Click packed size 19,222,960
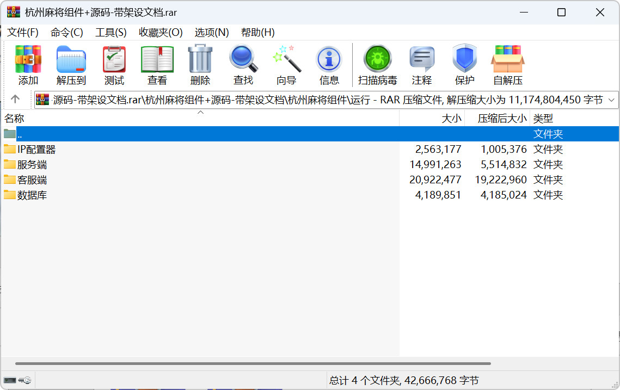 coord(501,180)
